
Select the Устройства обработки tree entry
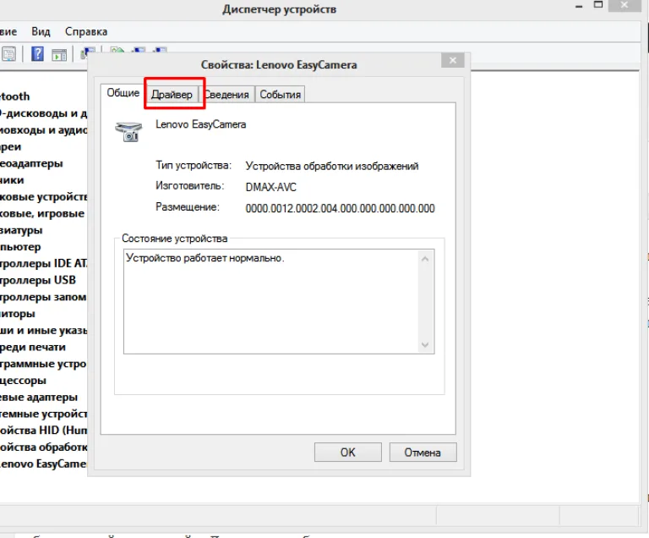(x=43, y=447)
